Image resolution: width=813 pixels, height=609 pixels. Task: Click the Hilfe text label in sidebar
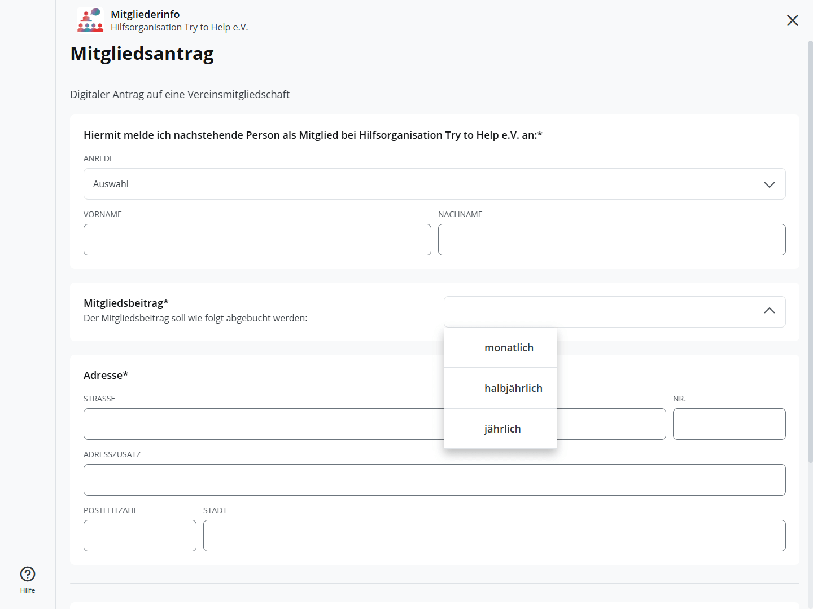pos(28,590)
